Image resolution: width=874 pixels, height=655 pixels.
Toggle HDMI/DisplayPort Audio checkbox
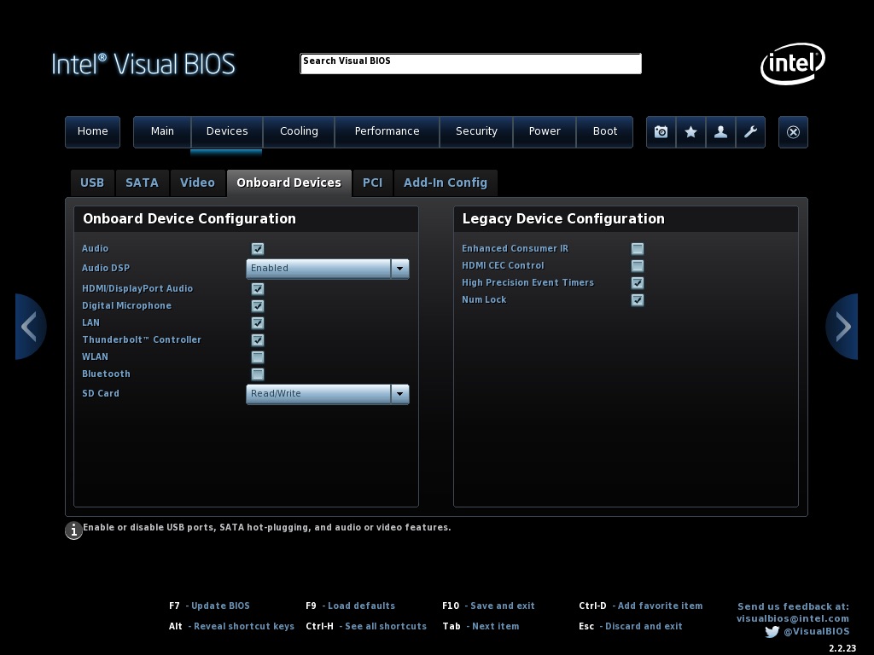point(258,288)
